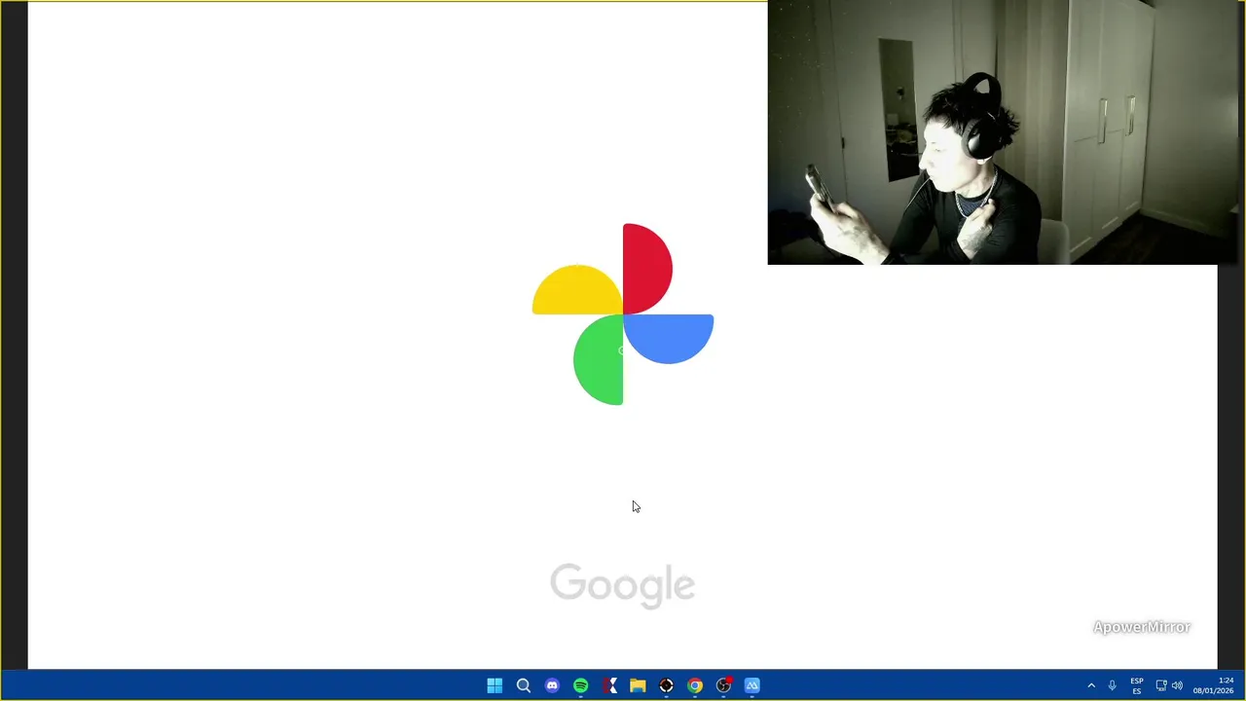Open the volume control tray icon

point(1177,685)
